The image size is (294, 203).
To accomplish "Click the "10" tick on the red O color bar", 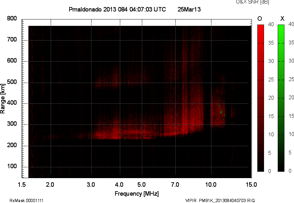I will tap(271, 134).
